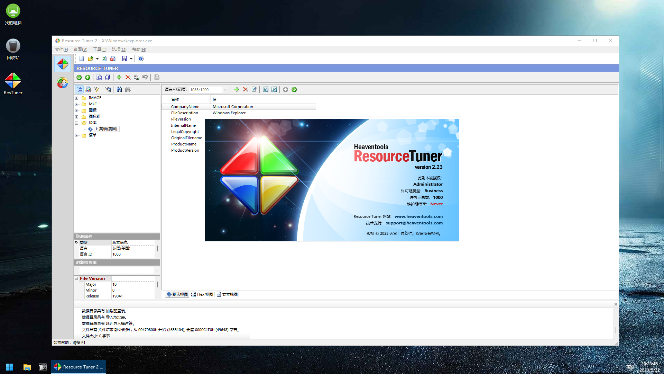
Task: Expand the 图标组 folder node
Action: pos(77,117)
